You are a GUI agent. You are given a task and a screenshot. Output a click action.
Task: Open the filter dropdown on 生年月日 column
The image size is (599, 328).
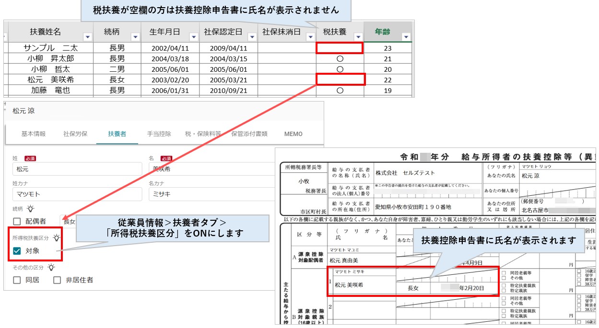point(194,37)
